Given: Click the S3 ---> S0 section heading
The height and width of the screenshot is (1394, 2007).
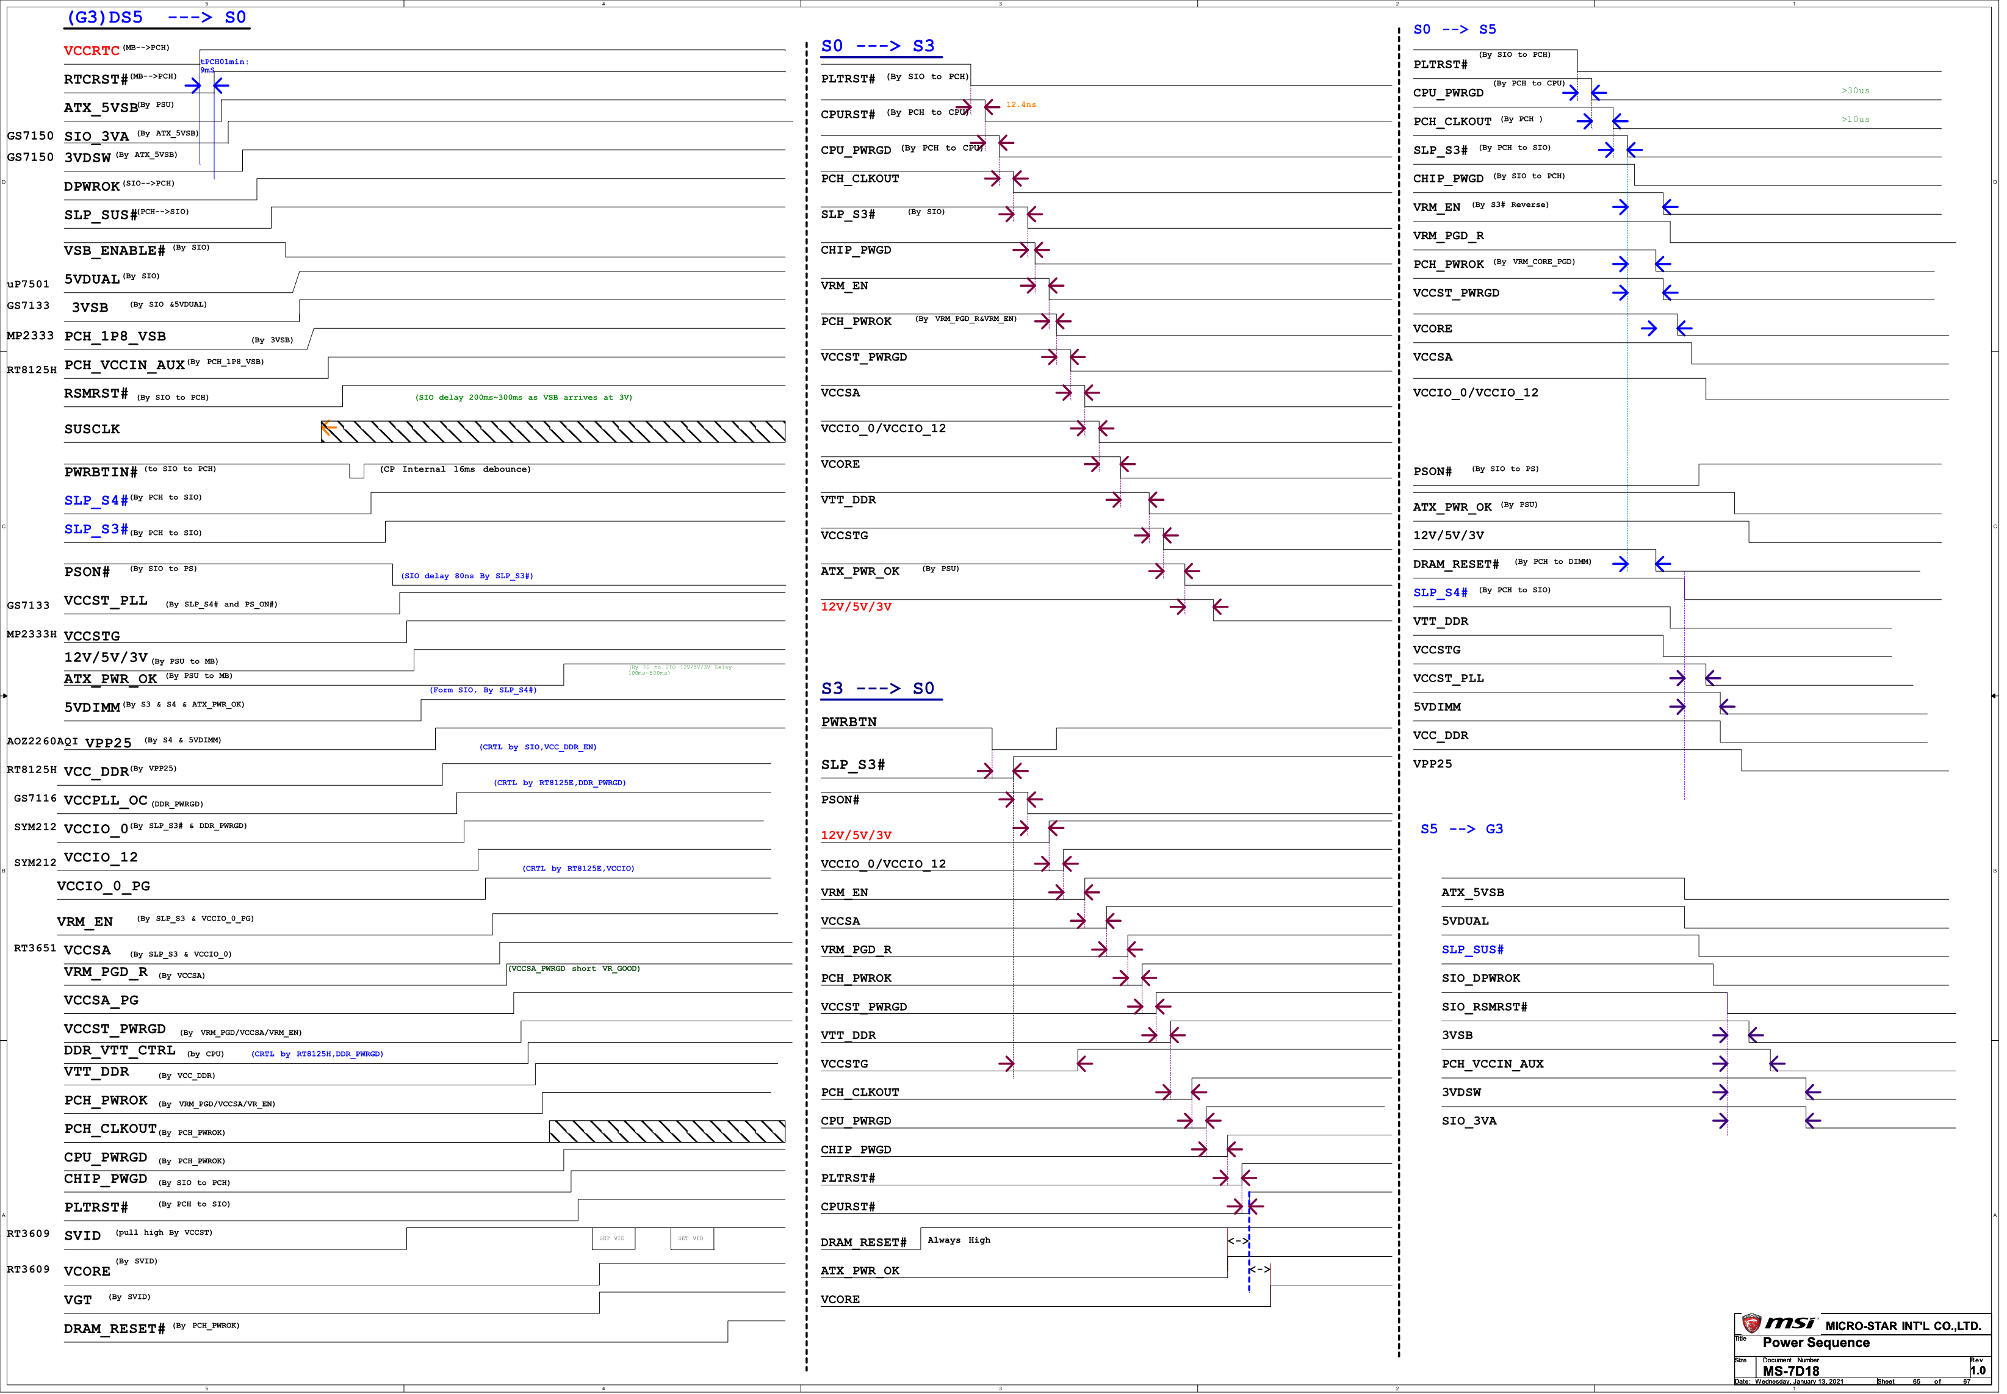Looking at the screenshot, I should pos(877,688).
